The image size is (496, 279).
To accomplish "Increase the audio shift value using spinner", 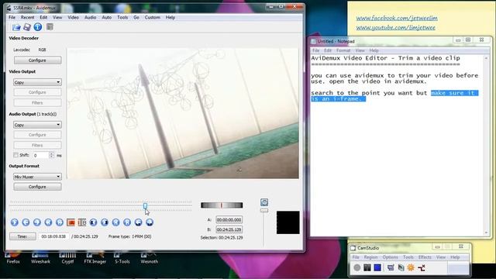I will coord(52,153).
